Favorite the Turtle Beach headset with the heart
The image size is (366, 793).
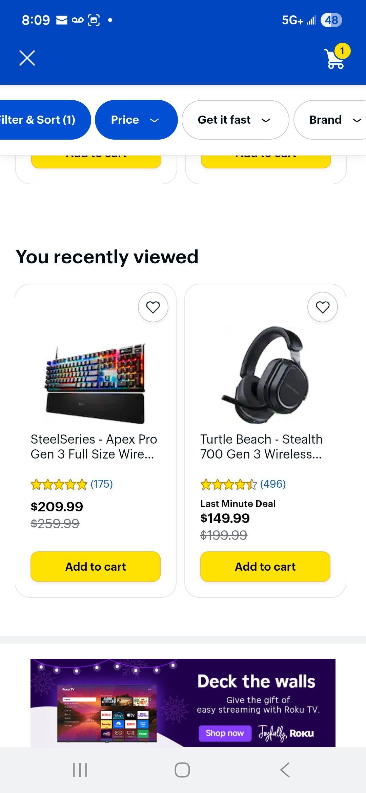click(x=322, y=307)
